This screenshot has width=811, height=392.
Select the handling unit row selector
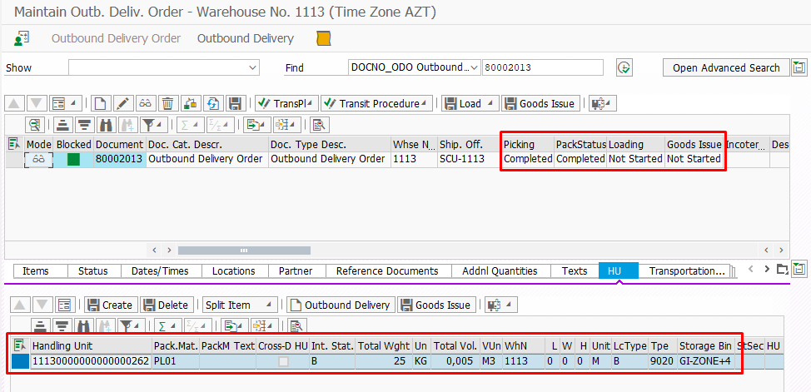[19, 362]
